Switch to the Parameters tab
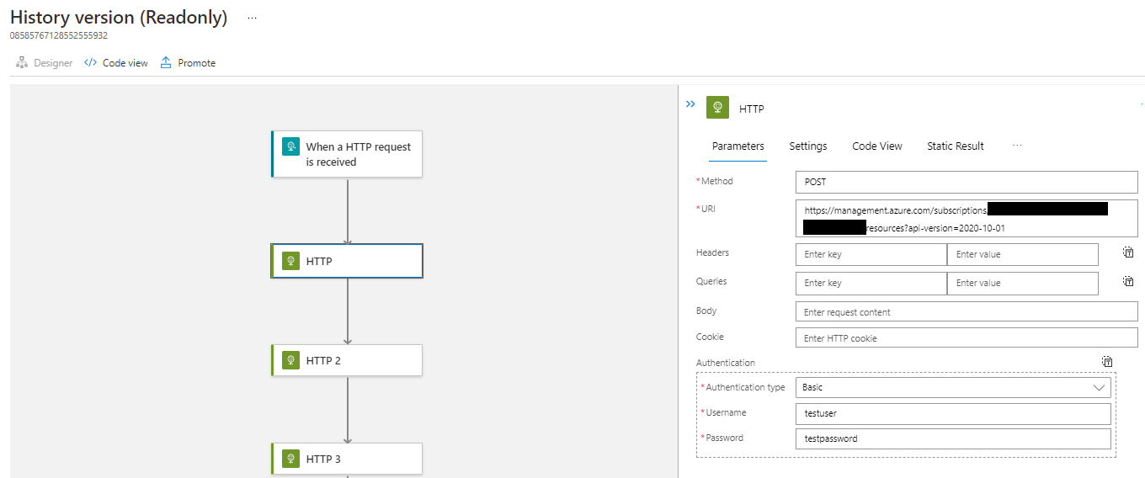1145x478 pixels. click(738, 146)
